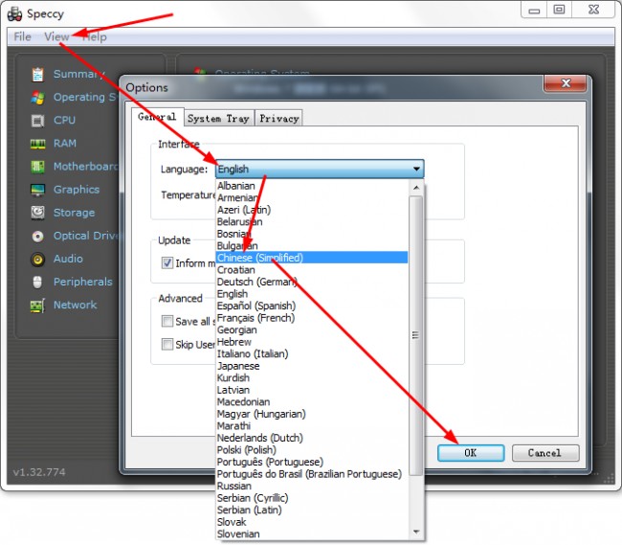The width and height of the screenshot is (622, 545).
Task: Click the Speccy application logo icon
Action: (x=14, y=14)
